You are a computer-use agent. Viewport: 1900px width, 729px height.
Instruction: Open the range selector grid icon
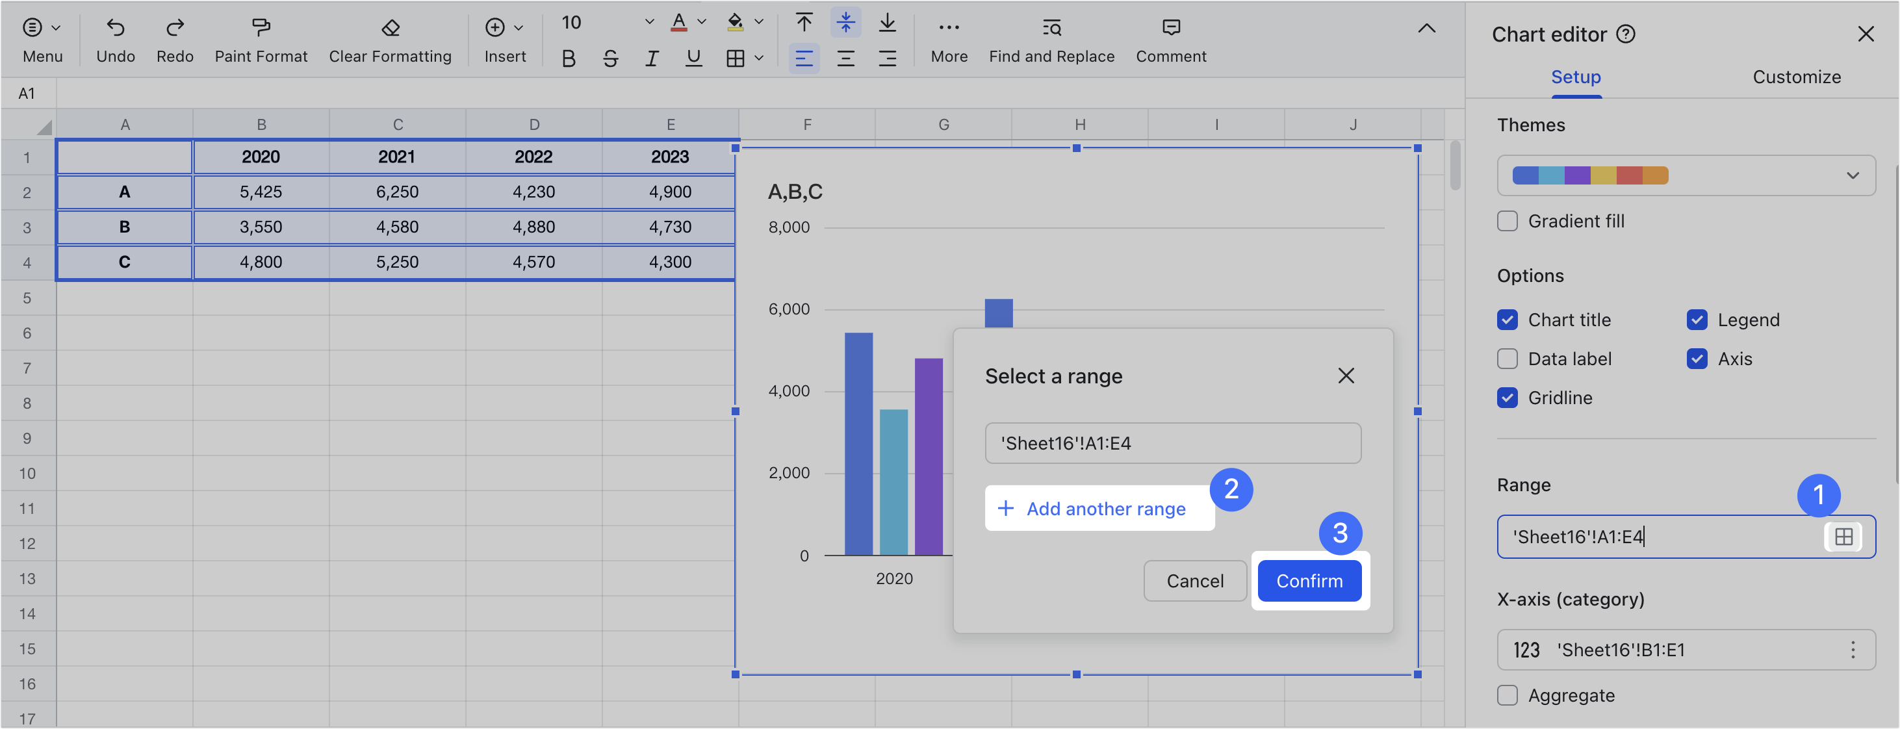tap(1844, 537)
